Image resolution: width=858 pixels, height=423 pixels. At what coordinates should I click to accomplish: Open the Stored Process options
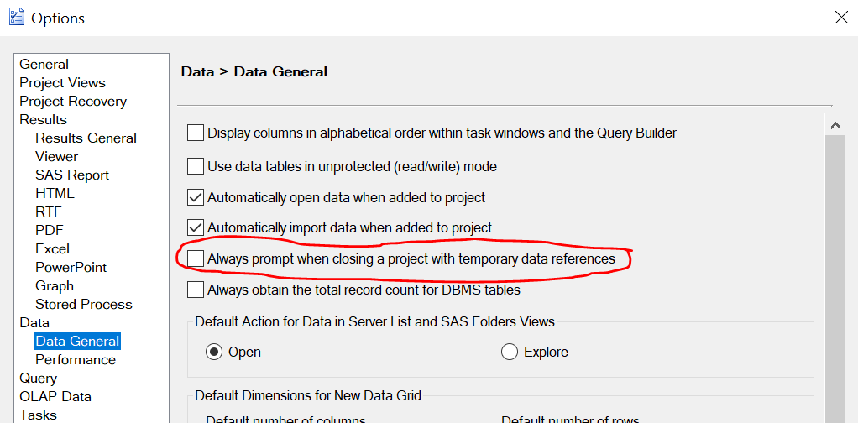click(83, 304)
